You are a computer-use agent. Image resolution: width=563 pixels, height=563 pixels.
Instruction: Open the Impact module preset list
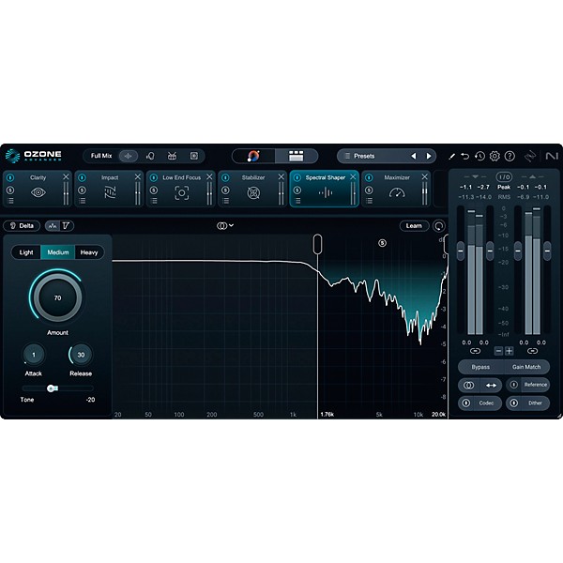[x=83, y=201]
